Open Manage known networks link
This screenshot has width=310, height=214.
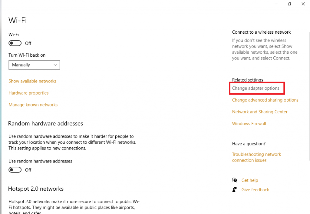33,105
